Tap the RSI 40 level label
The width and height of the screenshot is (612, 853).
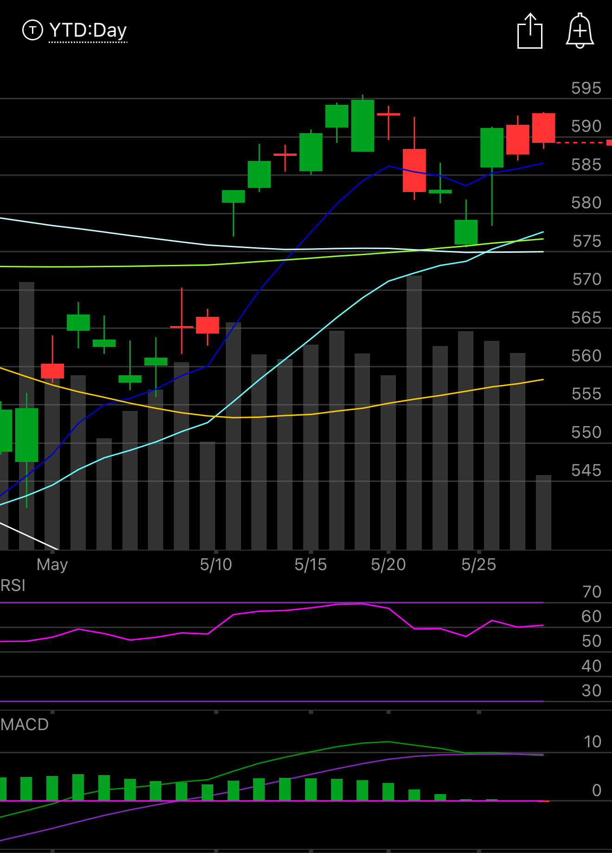point(592,666)
